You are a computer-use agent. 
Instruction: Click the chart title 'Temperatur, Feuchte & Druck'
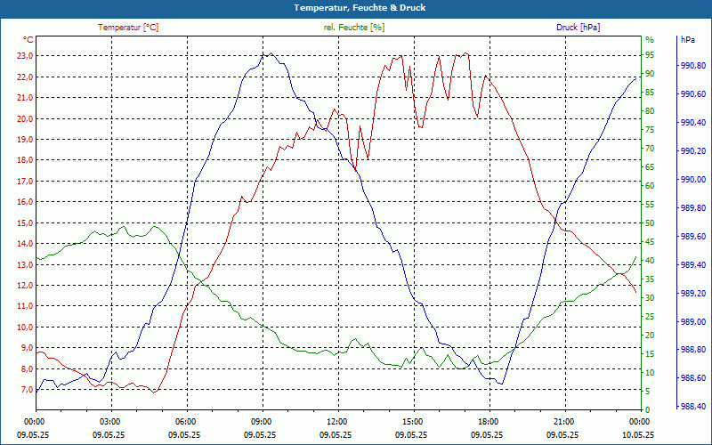(x=360, y=8)
